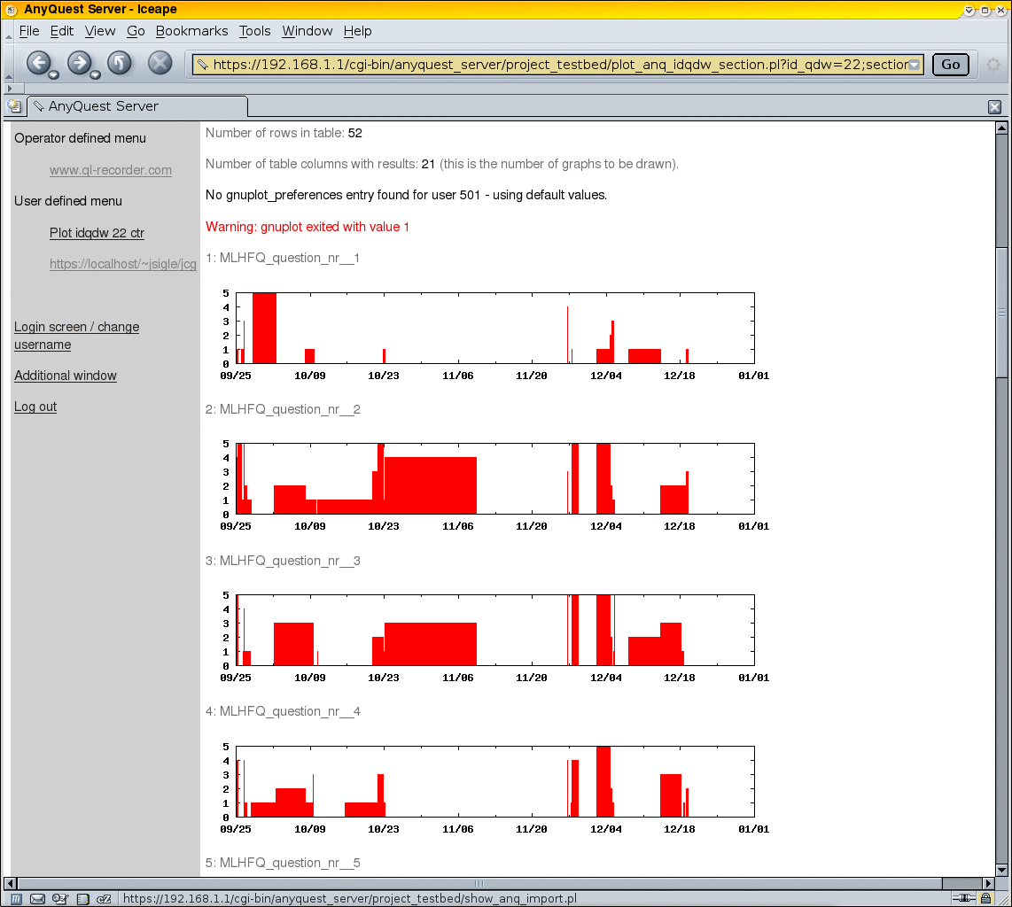Select the AnyQuest Server tab
This screenshot has width=1012, height=907.
coord(137,106)
